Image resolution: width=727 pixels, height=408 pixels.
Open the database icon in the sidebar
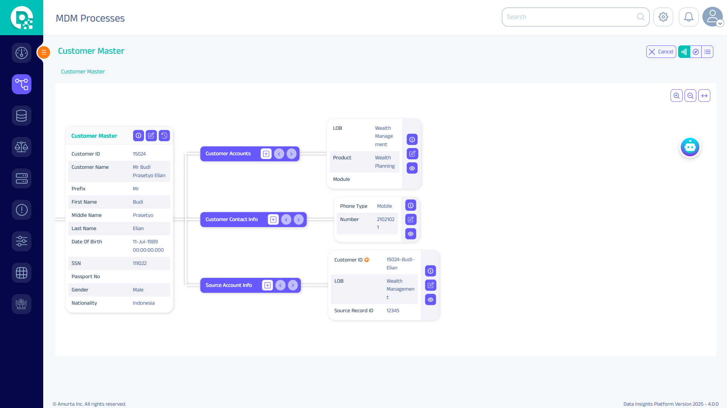(22, 115)
